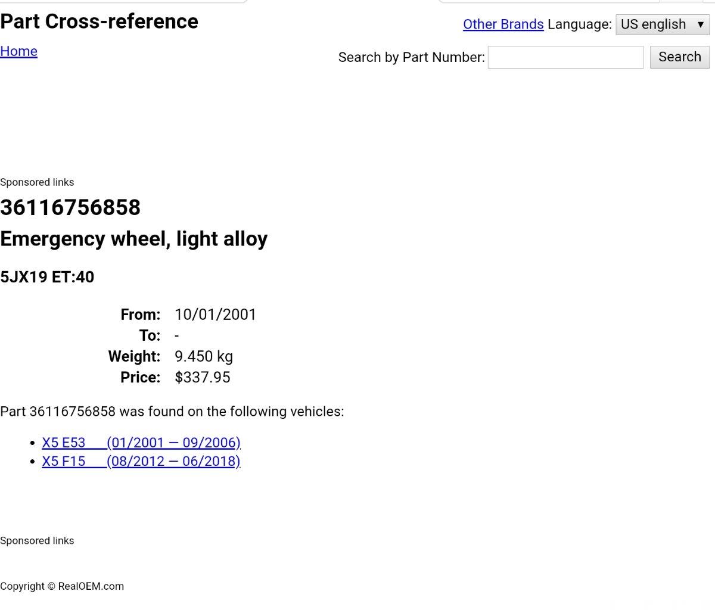
Task: Open the Other Brands link
Action: point(503,24)
